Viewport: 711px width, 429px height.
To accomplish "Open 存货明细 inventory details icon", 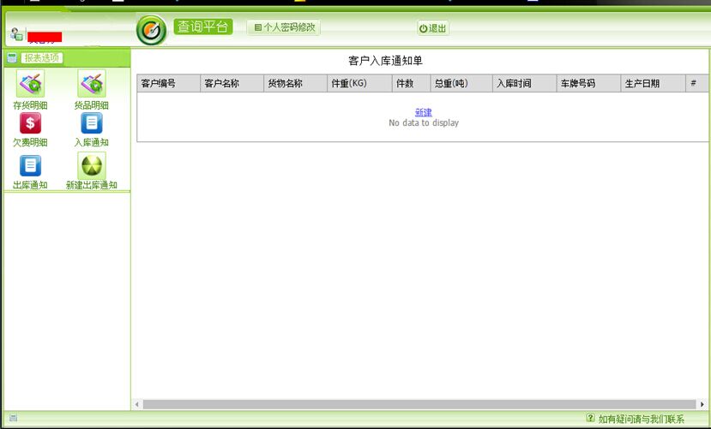I will (x=30, y=86).
